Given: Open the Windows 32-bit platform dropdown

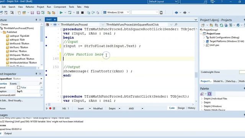Looking at the screenshot, I should tap(128, 12).
